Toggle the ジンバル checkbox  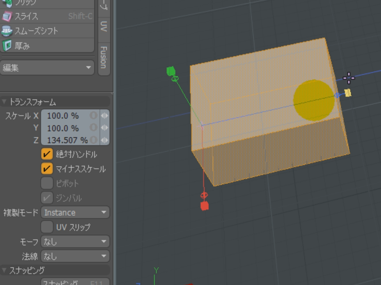click(x=47, y=198)
